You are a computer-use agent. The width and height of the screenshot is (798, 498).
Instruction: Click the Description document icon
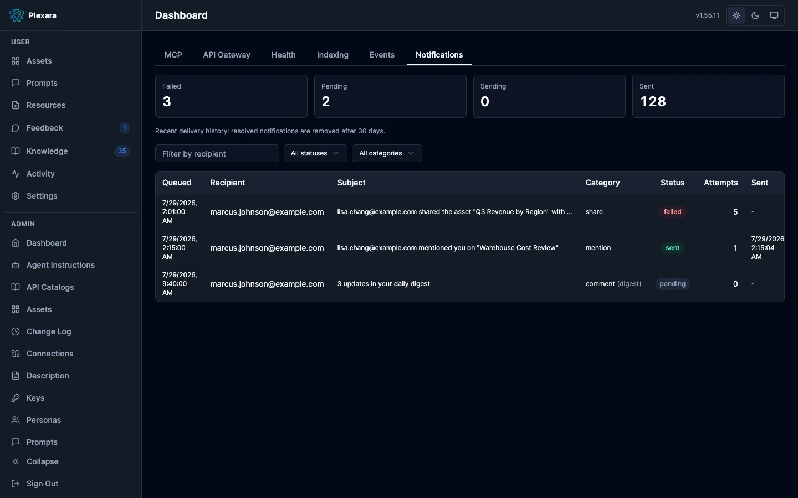click(16, 376)
